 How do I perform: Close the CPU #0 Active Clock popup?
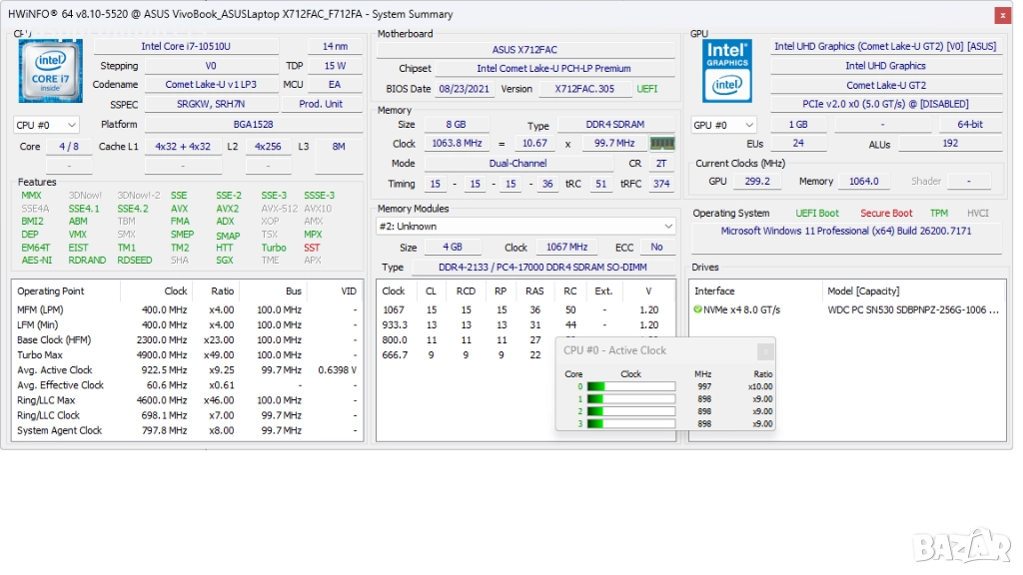[x=764, y=351]
